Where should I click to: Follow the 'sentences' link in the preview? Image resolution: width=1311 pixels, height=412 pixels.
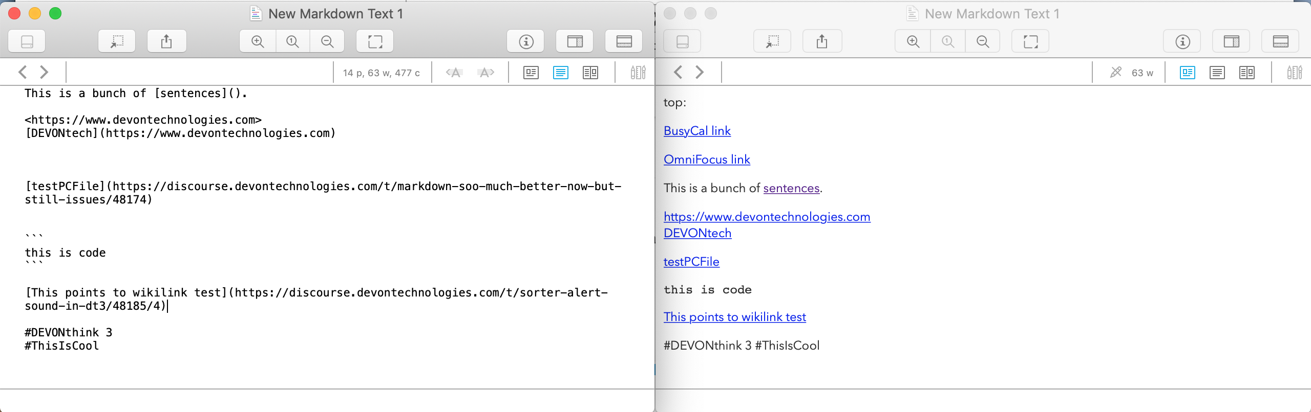[791, 188]
